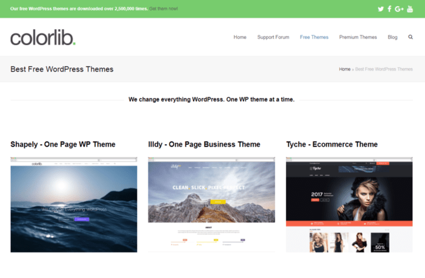
Task: Open the Google Plus icon link
Action: click(399, 9)
